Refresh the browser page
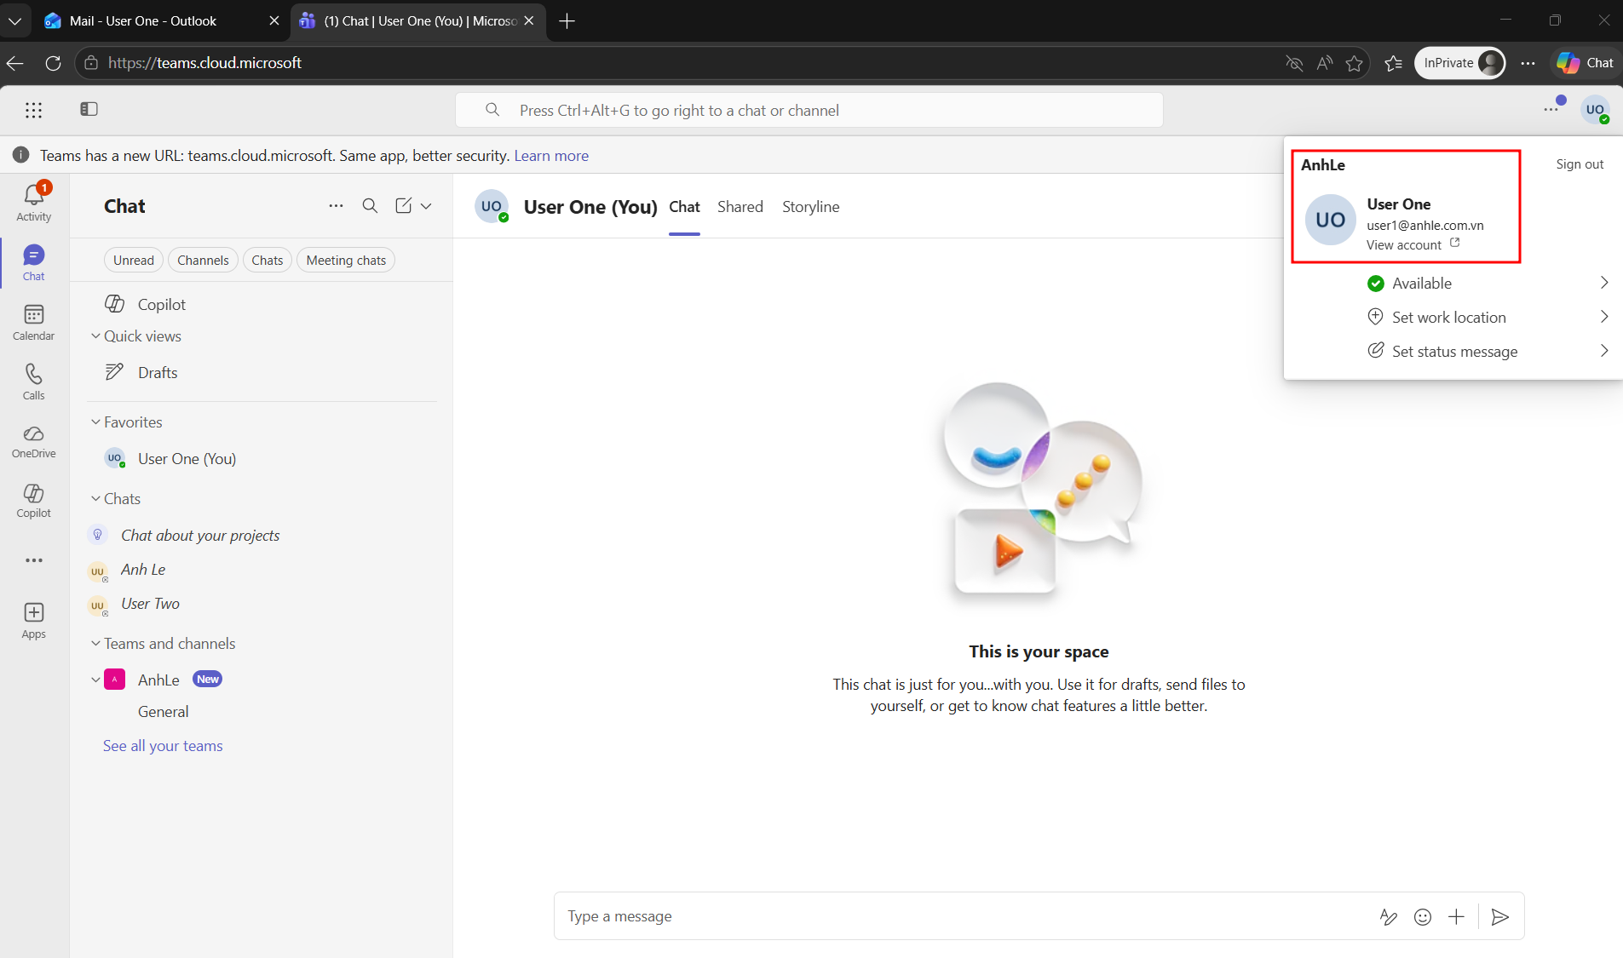This screenshot has width=1623, height=958. click(53, 63)
